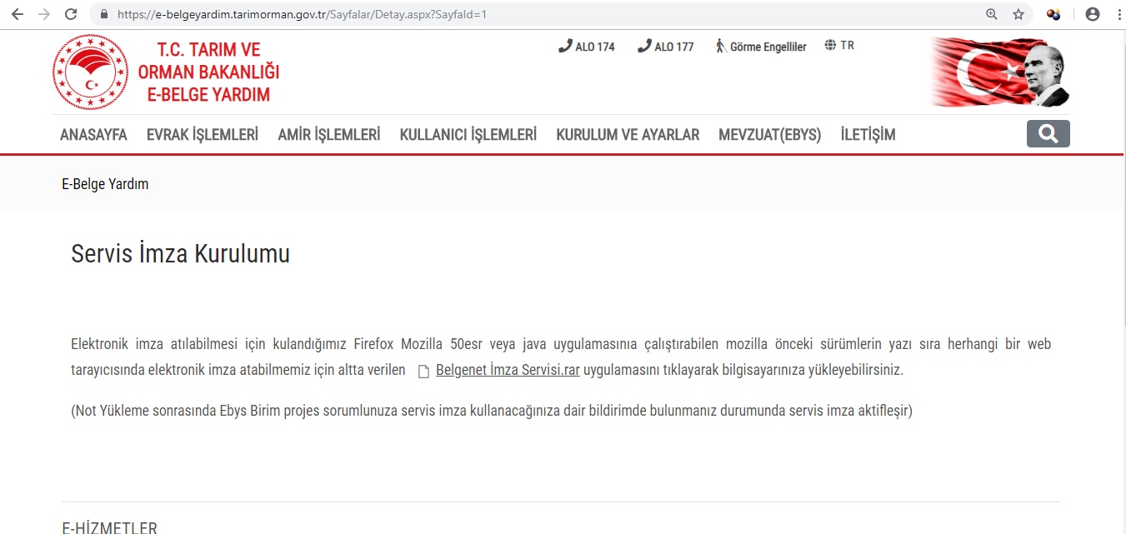This screenshot has width=1126, height=534.
Task: Open the search using the magnifier icon
Action: 1048,133
